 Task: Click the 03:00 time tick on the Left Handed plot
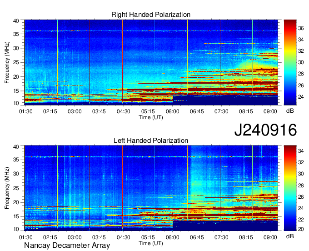click(75, 237)
